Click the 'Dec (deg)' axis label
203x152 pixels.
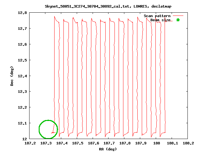12,76
